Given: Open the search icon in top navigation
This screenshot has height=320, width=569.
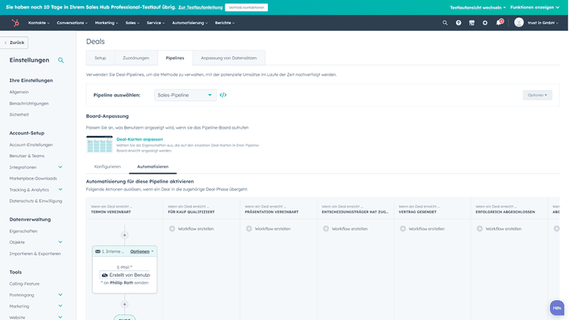Looking at the screenshot, I should tap(445, 23).
